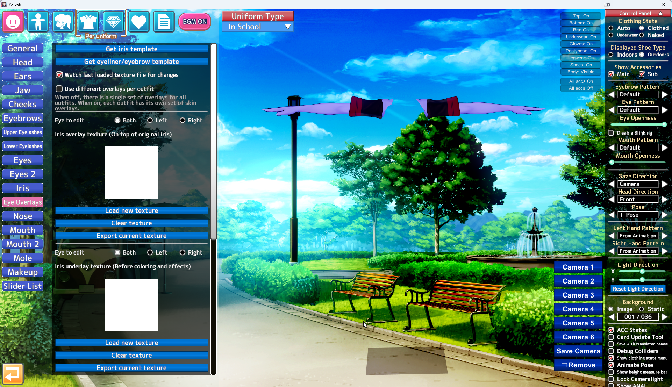Switch to the Makeup tab
The height and width of the screenshot is (387, 672).
pos(23,272)
